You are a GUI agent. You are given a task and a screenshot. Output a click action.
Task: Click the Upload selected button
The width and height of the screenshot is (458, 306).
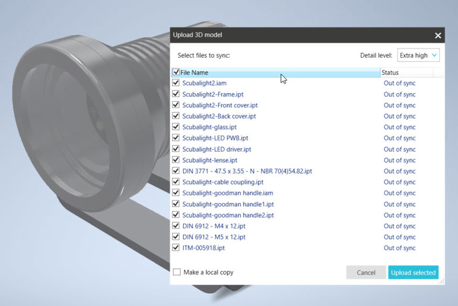point(413,273)
